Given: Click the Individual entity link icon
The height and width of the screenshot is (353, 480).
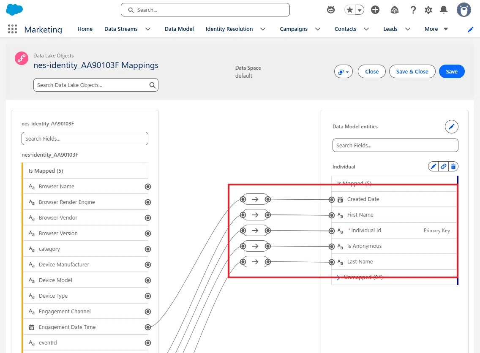Looking at the screenshot, I should (x=443, y=166).
